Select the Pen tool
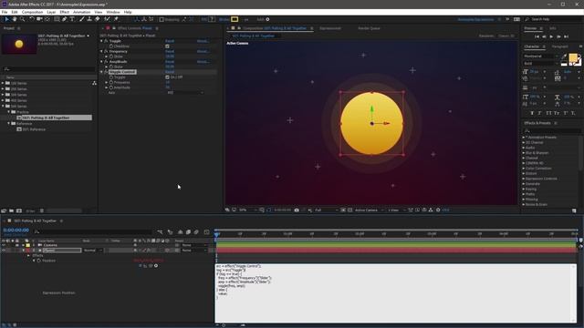Image resolution: width=584 pixels, height=328 pixels. coord(64,19)
